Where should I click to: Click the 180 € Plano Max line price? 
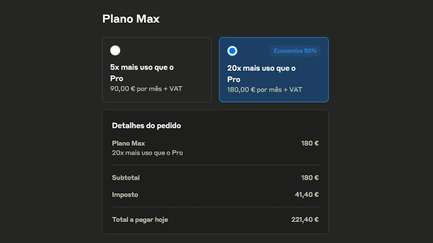pos(310,143)
